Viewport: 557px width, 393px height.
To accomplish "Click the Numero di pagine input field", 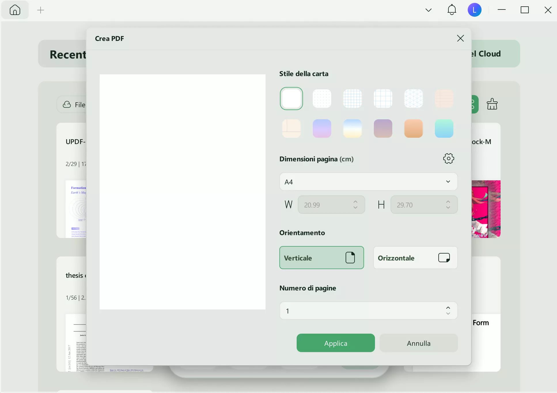I will 360,311.
